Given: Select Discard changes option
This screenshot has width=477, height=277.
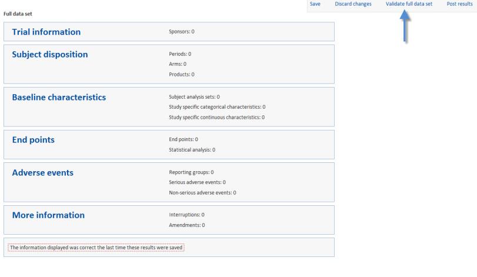Looking at the screenshot, I should (353, 4).
